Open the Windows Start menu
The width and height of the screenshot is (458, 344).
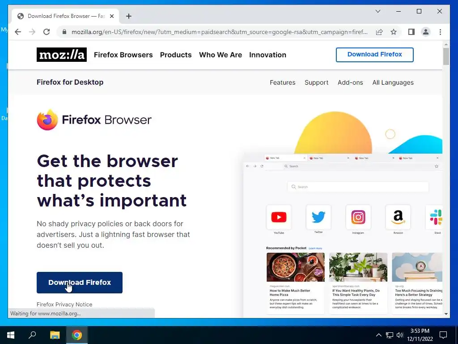(x=11, y=335)
